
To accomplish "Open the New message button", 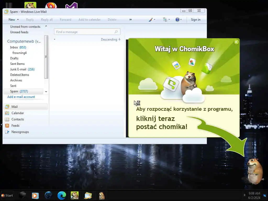I will coord(12,20).
